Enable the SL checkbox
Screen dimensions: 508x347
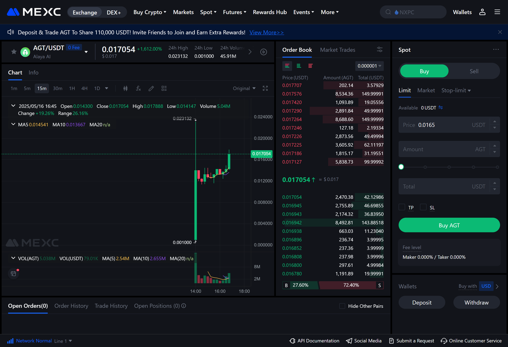423,207
